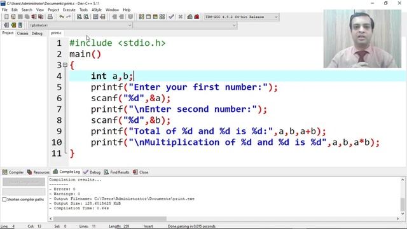This screenshot has width=407, height=229.
Task: Switch to the Compiler bottom tab
Action: click(13, 172)
